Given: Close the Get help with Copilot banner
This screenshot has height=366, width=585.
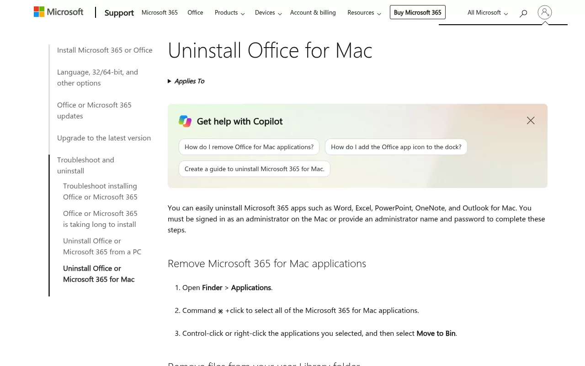Looking at the screenshot, I should 531,120.
